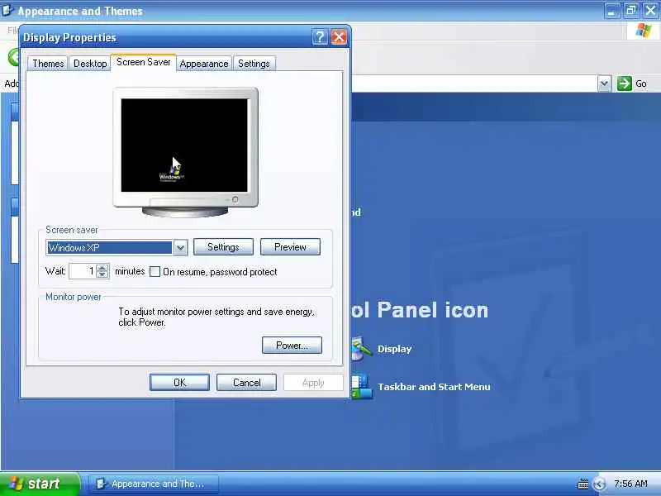661x496 pixels.
Task: Click the green Go arrow icon
Action: pyautogui.click(x=625, y=83)
